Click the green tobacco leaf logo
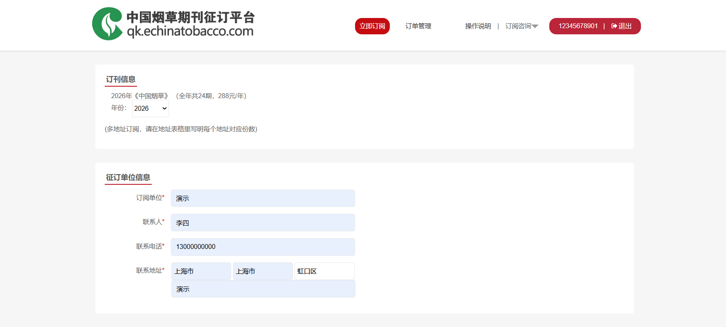The image size is (726, 327). point(107,24)
